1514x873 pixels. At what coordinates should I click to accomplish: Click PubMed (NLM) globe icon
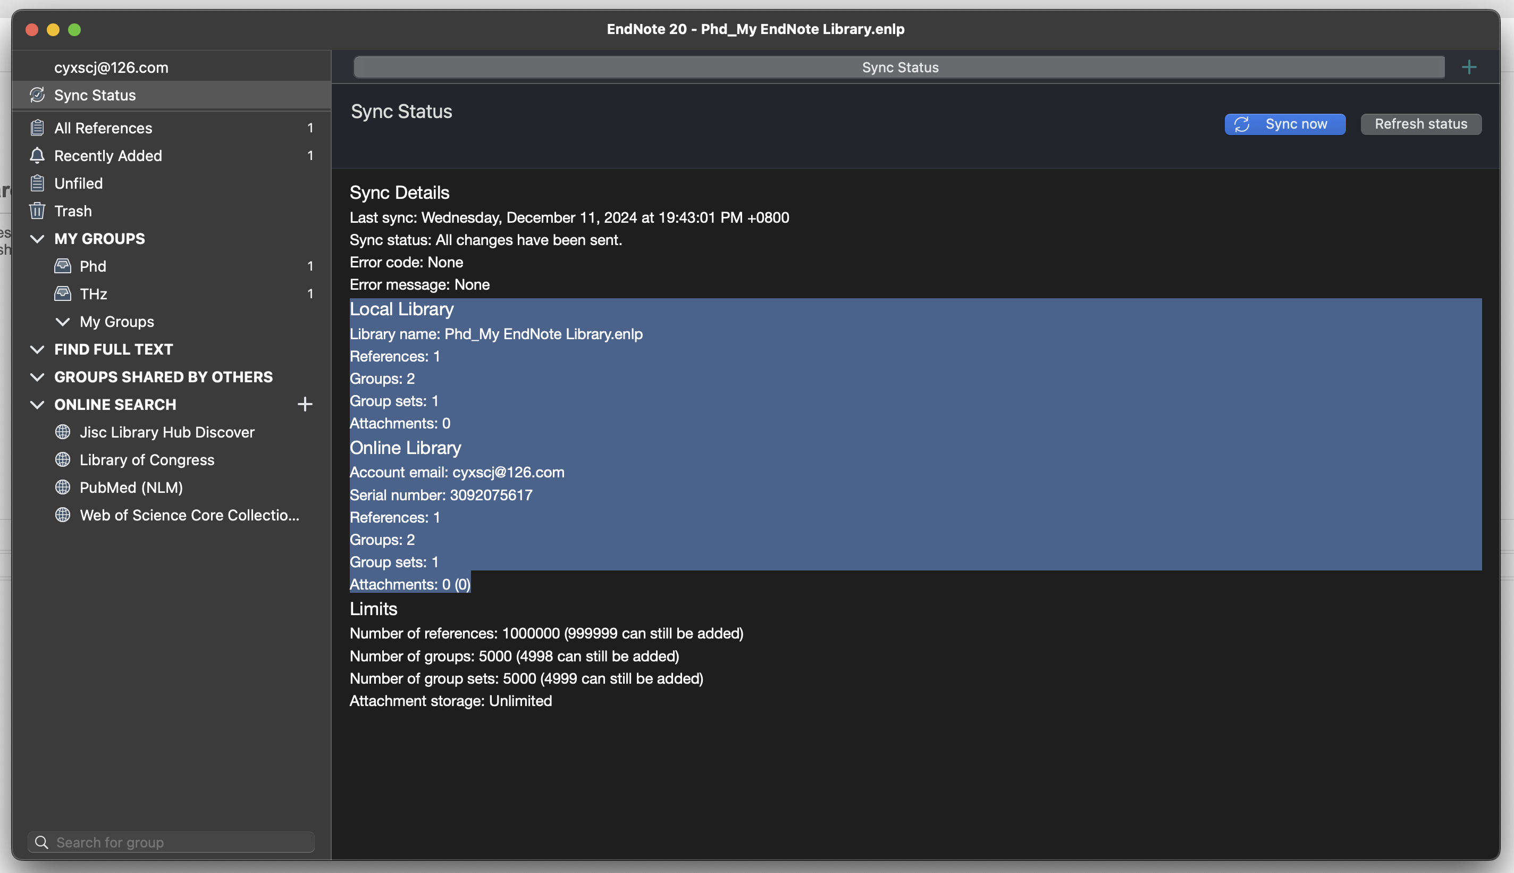coord(62,487)
